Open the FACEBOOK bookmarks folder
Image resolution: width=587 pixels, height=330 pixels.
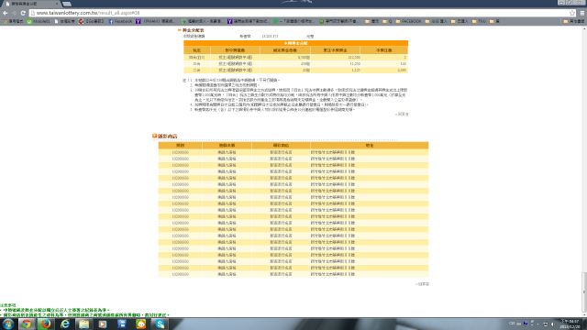coord(408,21)
